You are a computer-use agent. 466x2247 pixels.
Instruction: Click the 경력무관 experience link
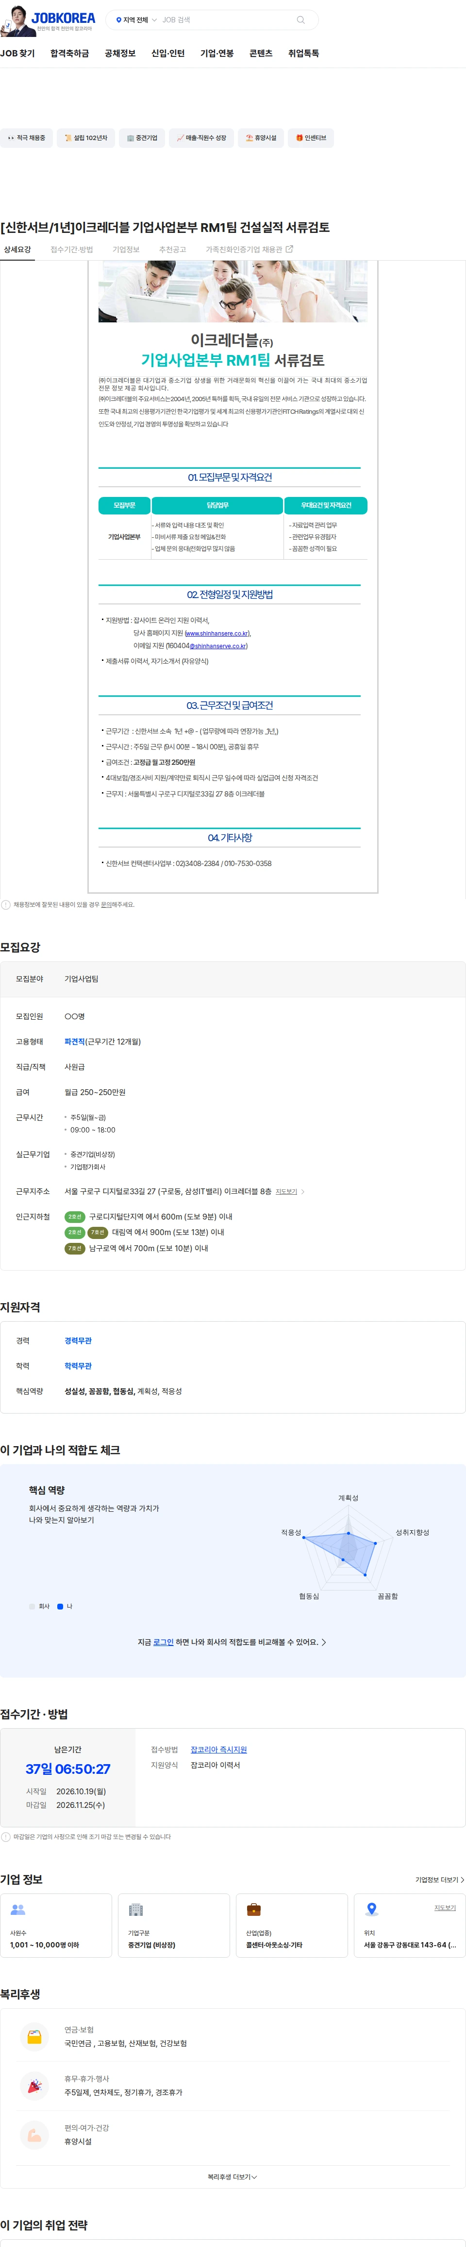coord(78,1341)
